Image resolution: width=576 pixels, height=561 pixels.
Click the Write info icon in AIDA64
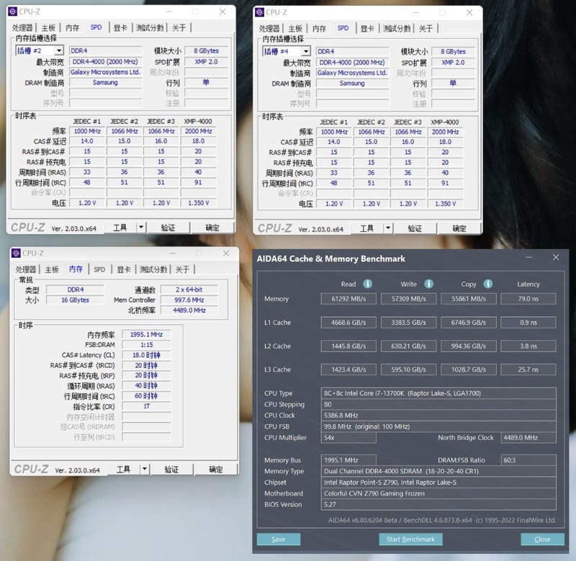429,284
